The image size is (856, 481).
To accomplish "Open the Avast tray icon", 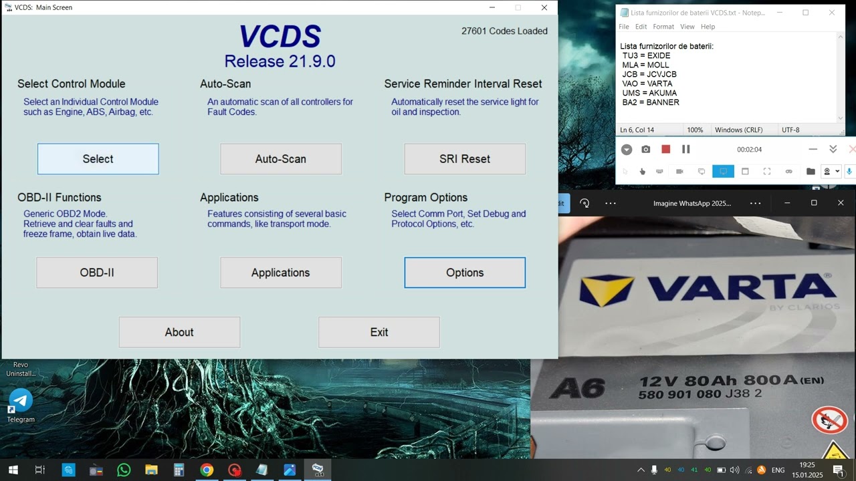I will (x=761, y=470).
